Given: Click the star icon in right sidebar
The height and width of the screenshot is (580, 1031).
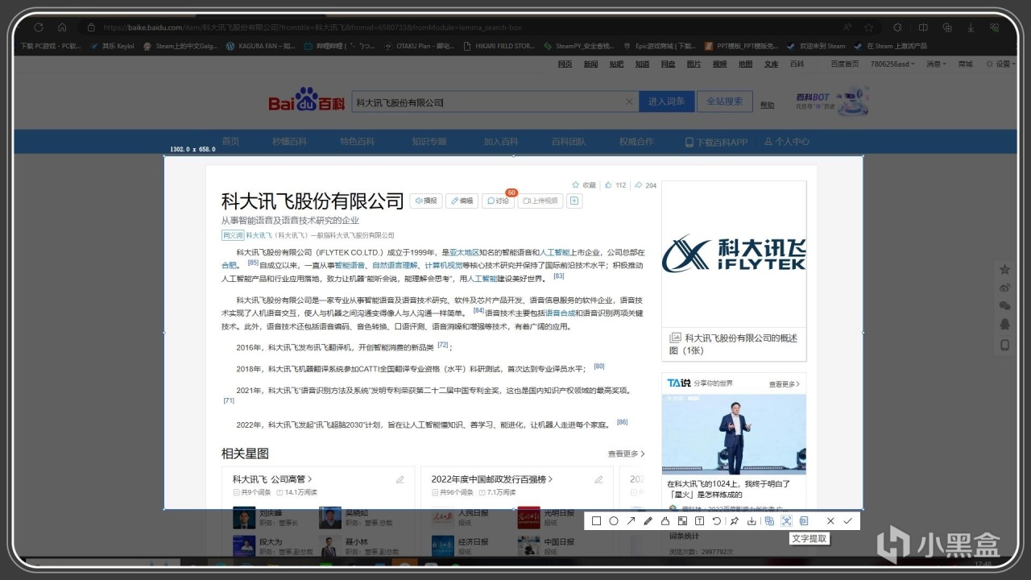Looking at the screenshot, I should [1004, 270].
